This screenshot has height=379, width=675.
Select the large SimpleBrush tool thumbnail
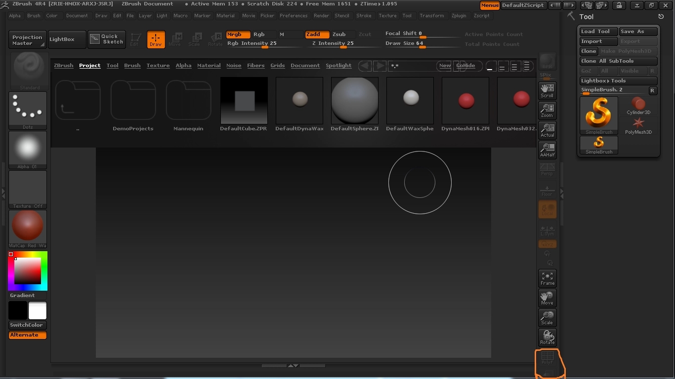(599, 115)
